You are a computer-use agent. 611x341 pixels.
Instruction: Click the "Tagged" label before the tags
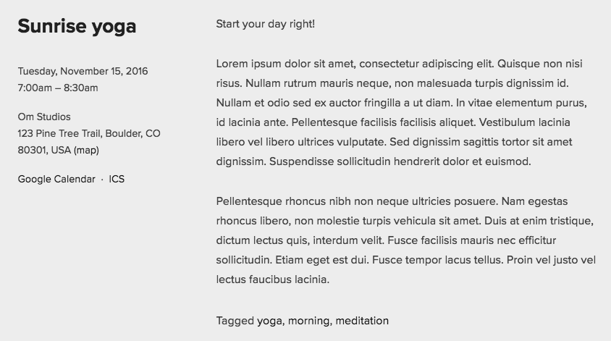pos(235,321)
